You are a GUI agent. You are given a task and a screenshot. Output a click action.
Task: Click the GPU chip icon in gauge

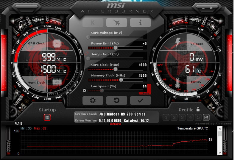[57, 44]
